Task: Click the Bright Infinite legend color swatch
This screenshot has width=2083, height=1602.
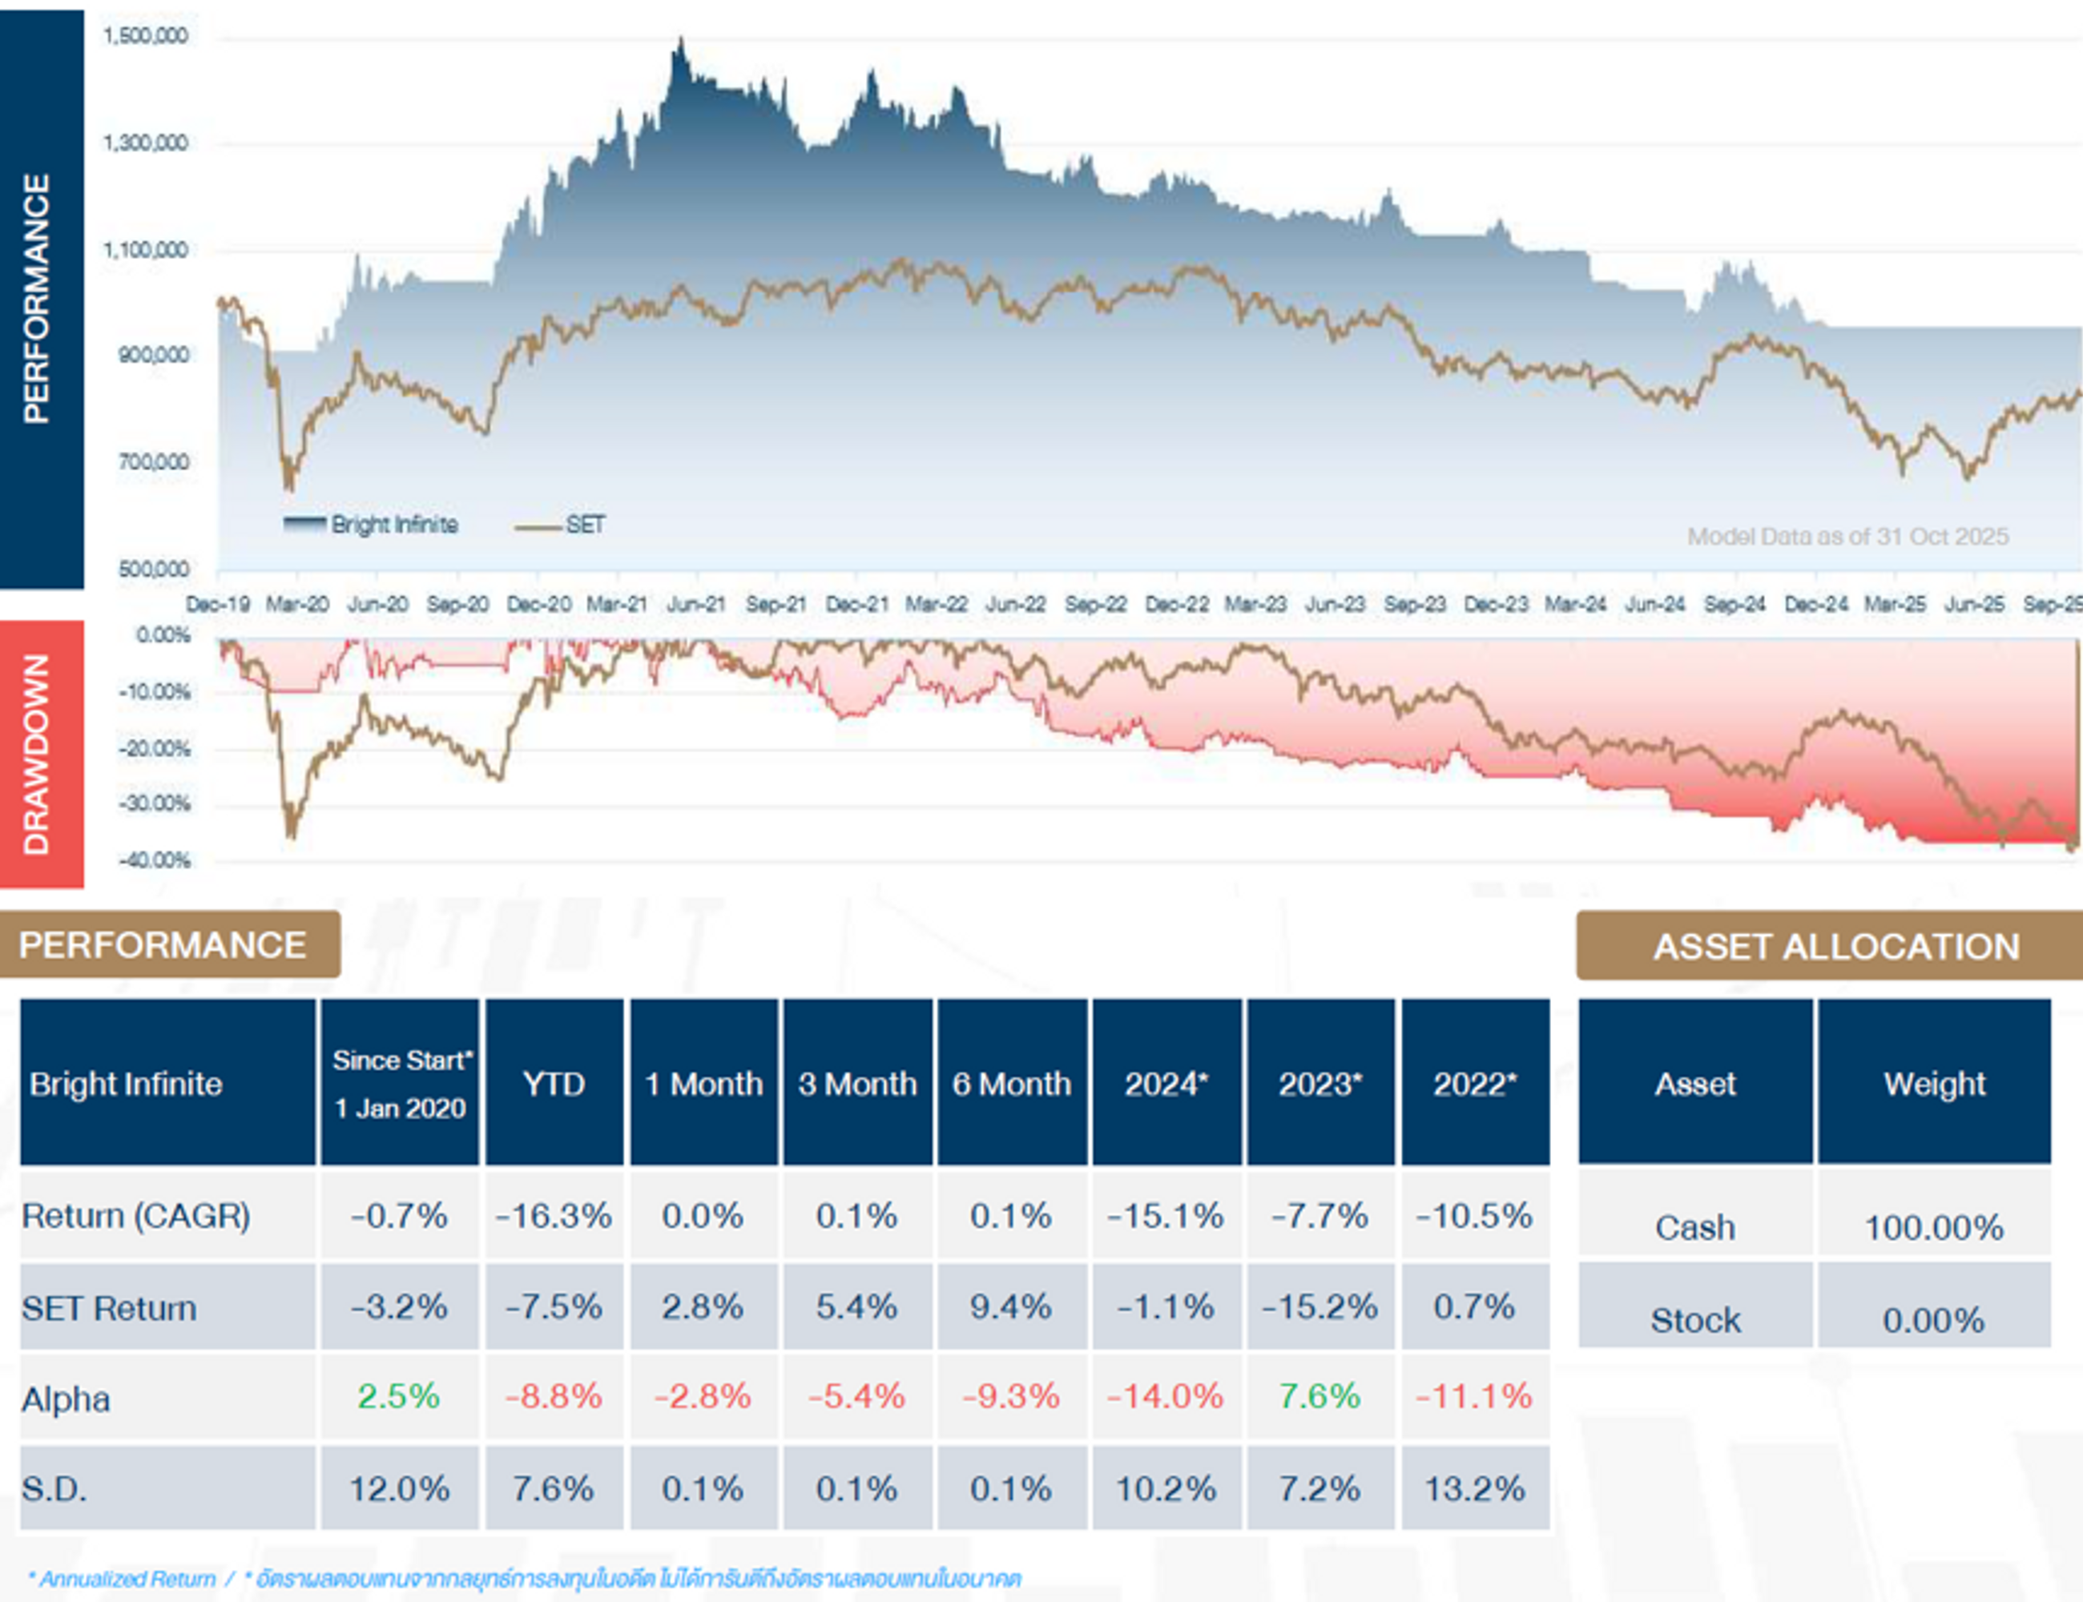Action: (x=305, y=524)
